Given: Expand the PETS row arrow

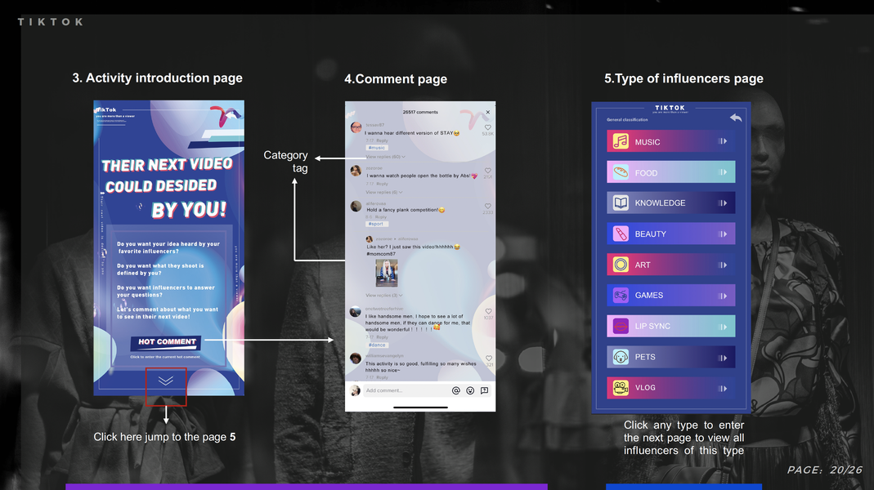Looking at the screenshot, I should point(723,358).
